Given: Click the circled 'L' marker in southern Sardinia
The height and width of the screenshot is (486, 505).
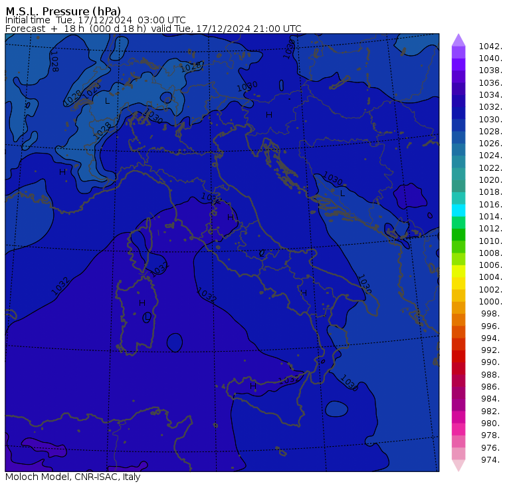Looking at the screenshot, I should tap(147, 317).
